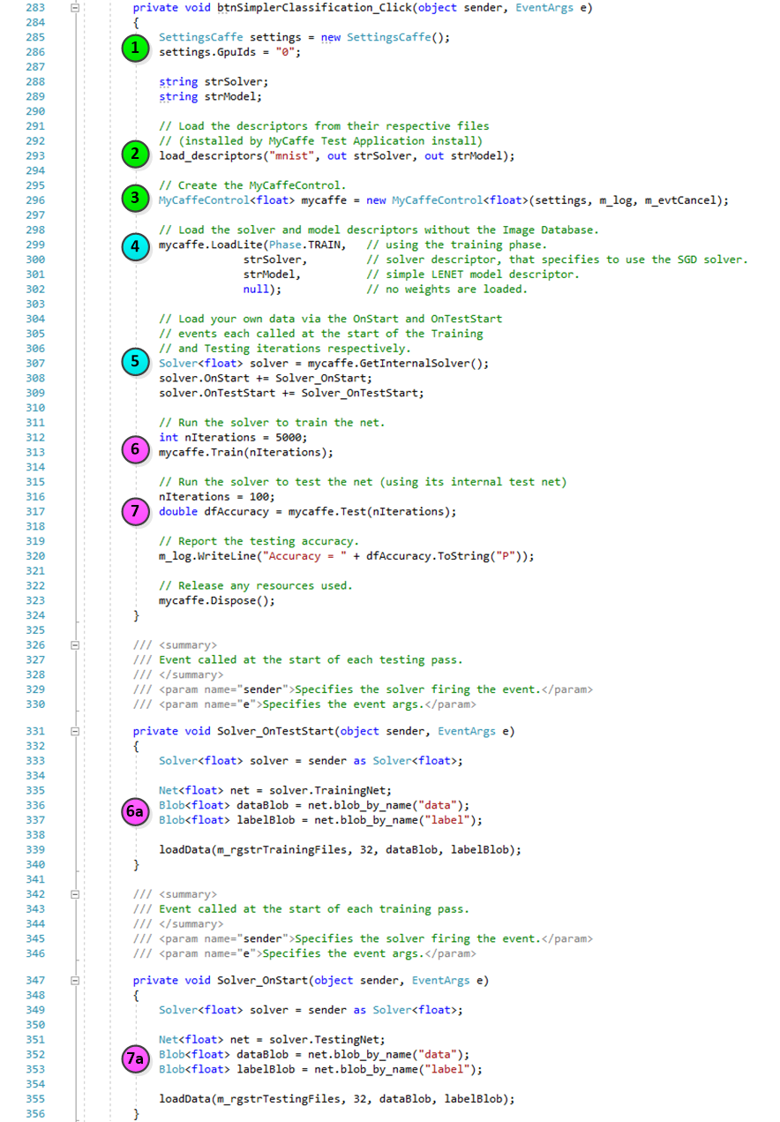Click 'mycaffe.Dispose();' line
Screen dimensions: 780x1122
point(217,600)
